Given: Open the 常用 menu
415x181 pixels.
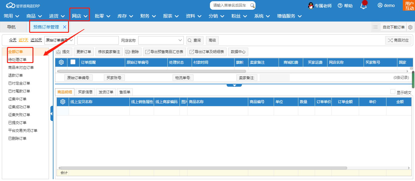Looking at the screenshot, I should pos(11,16).
